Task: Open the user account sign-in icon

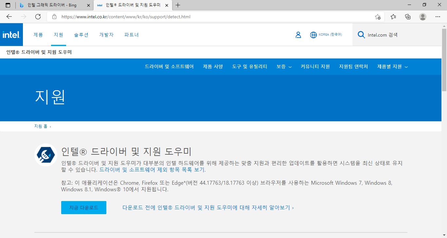Action: (x=298, y=35)
